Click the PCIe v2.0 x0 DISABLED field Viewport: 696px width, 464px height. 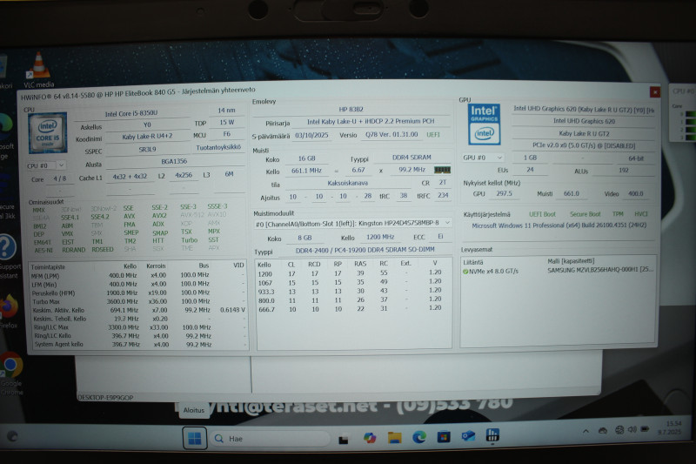pyautogui.click(x=584, y=145)
